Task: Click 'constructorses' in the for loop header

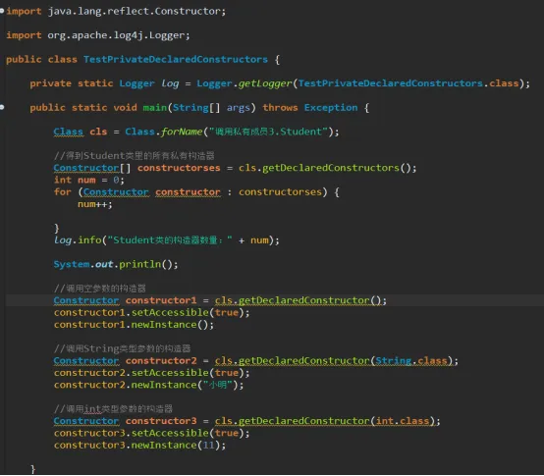Action: click(280, 191)
